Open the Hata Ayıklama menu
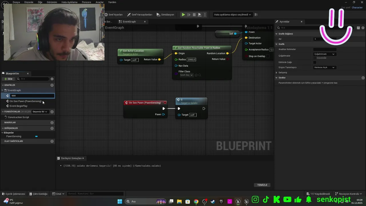 [69, 2]
